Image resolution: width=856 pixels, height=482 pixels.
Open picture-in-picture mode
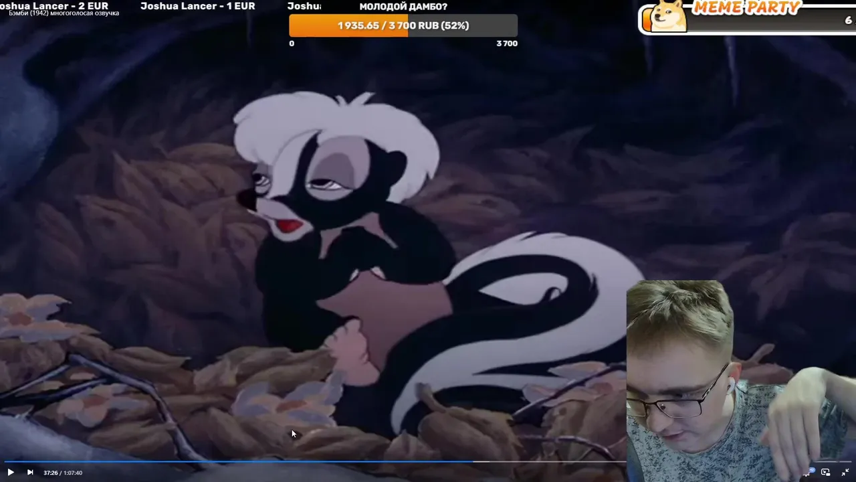point(825,472)
